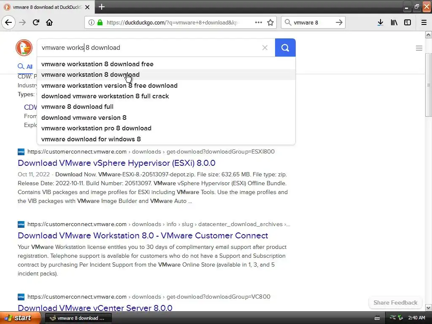
Task: Click the green padlock security icon
Action: click(x=100, y=23)
